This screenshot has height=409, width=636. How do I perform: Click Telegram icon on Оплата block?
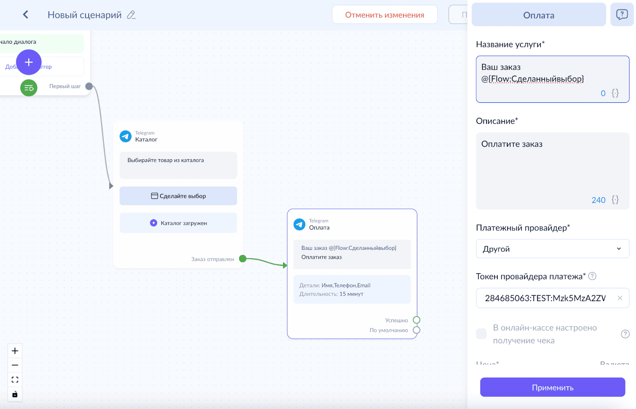point(299,224)
